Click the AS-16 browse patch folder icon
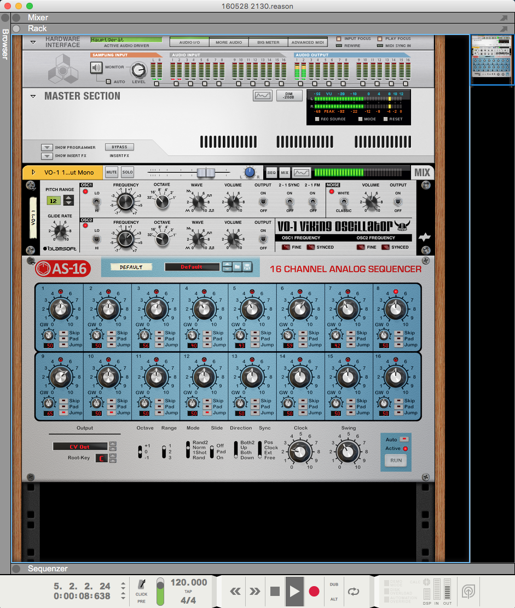The width and height of the screenshot is (515, 608). point(237,267)
